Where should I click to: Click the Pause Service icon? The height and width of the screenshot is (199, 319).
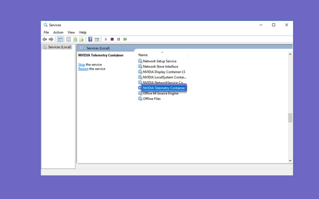click(118, 39)
